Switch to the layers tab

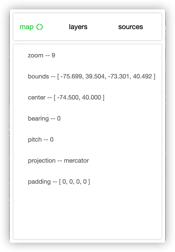pyautogui.click(x=78, y=27)
